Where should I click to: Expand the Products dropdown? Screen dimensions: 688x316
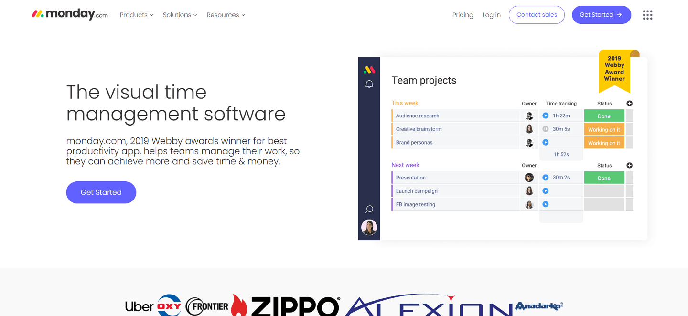pyautogui.click(x=136, y=15)
